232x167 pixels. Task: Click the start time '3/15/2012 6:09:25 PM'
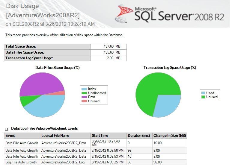[108, 162]
